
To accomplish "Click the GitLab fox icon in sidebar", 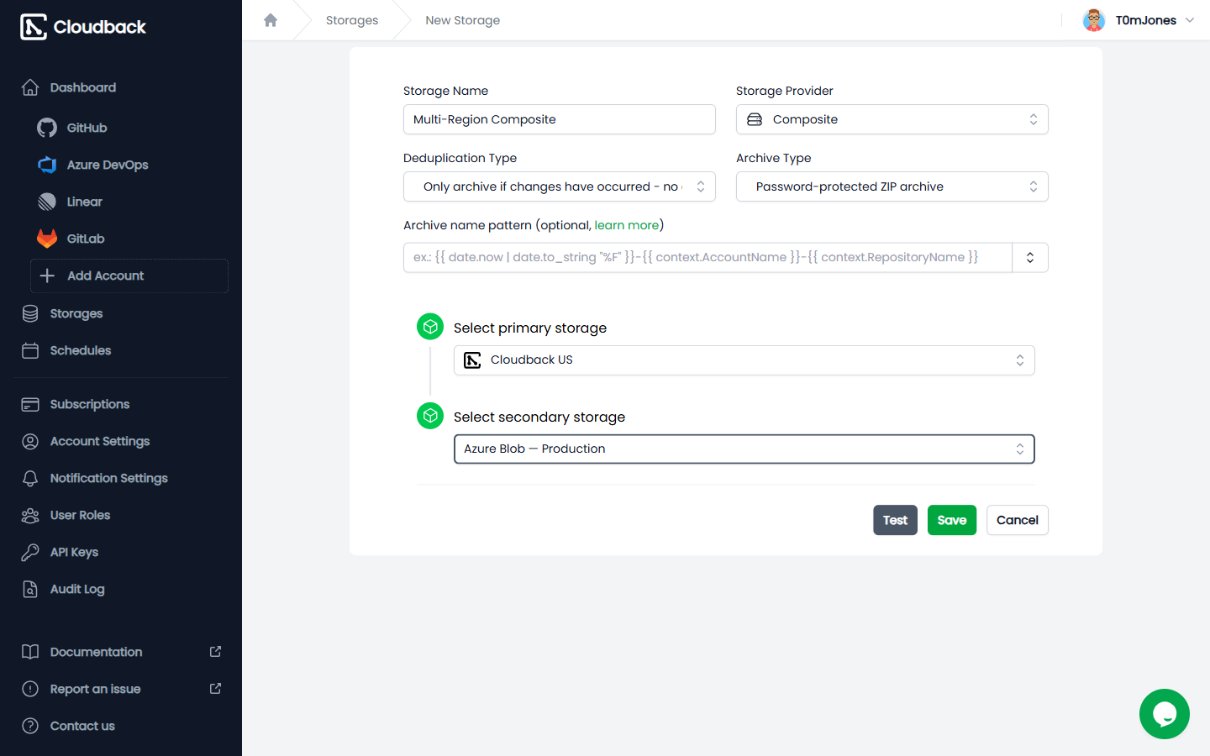I will [x=47, y=239].
